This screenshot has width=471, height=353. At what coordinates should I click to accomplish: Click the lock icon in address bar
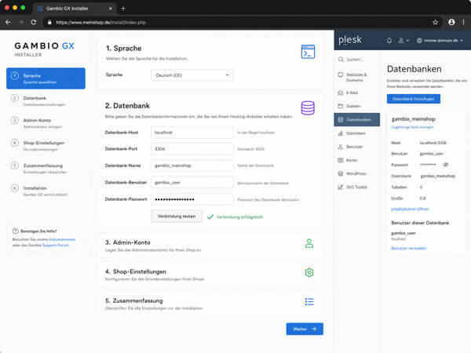[49, 22]
